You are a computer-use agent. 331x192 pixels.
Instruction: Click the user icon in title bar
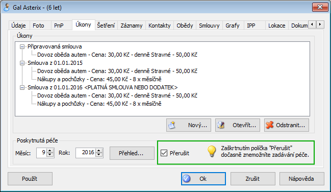point(7,7)
